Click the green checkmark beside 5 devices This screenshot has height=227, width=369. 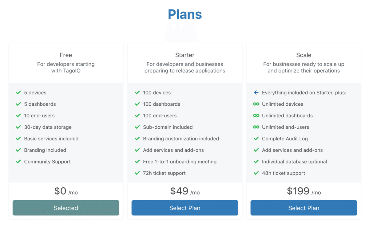[x=18, y=92]
